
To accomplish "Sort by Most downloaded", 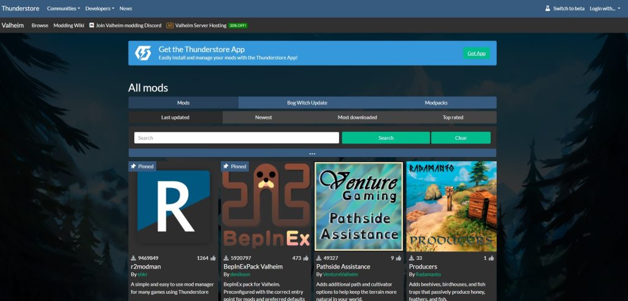I will 358,117.
